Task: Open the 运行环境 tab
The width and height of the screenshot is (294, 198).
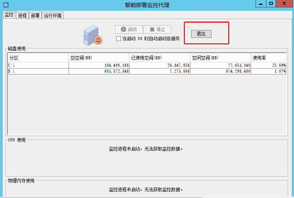Action: [53, 16]
